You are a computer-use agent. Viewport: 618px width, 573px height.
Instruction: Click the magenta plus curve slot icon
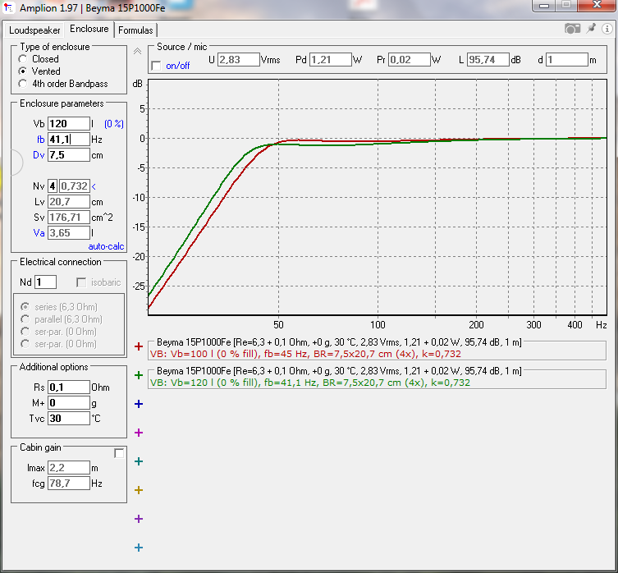point(139,433)
